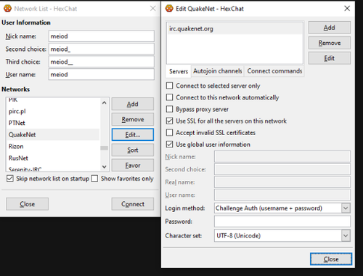Image resolution: width=363 pixels, height=276 pixels.
Task: Select irc.quakenet.org server entry
Action: [234, 29]
